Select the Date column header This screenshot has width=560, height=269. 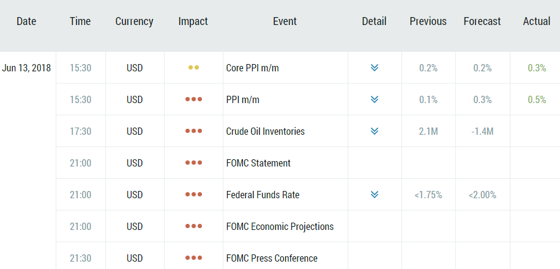(x=26, y=21)
